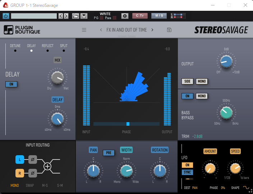Screen dimensions: 253x194
Task: Click the Bass Bypass frequency knob
Action: [226, 113]
